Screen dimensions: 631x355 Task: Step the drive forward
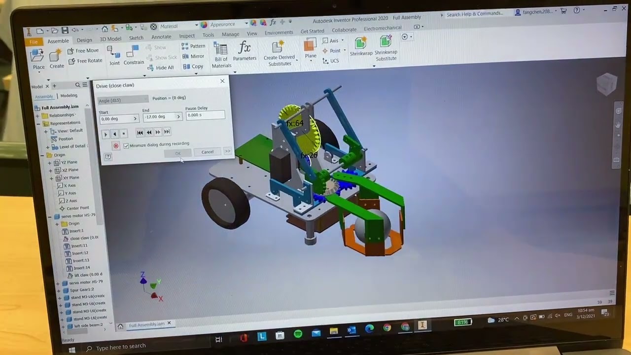pos(158,132)
